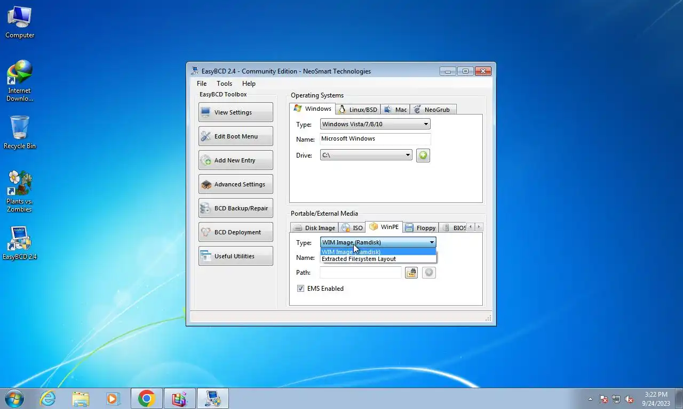Open Windows Media Player from taskbar
Screen dimensions: 683x409
click(113, 398)
